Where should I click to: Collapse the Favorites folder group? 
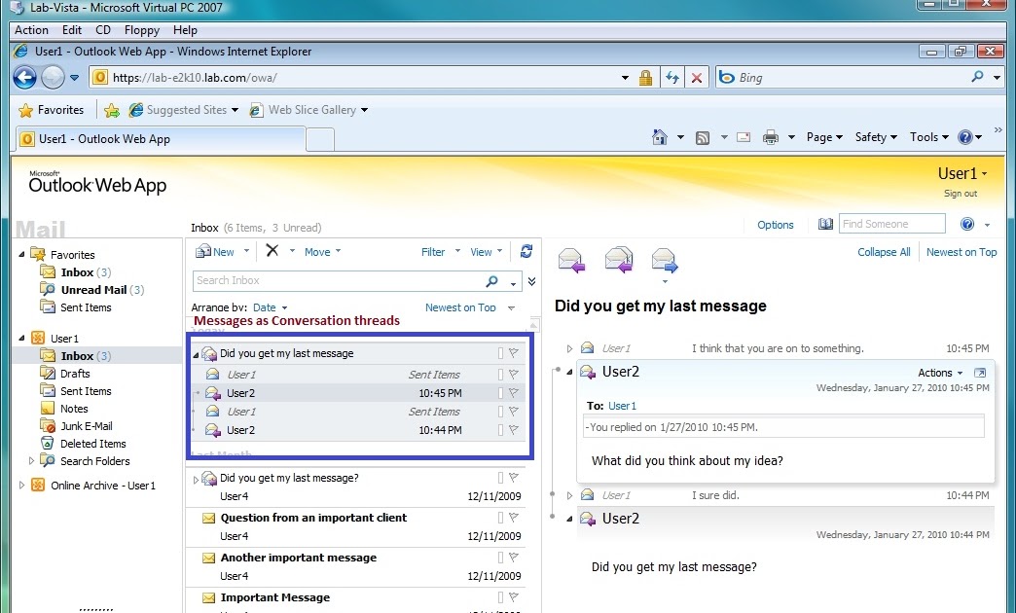(21, 254)
